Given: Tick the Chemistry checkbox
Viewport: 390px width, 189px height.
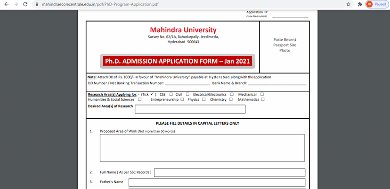Looking at the screenshot, I should pyautogui.click(x=231, y=99).
